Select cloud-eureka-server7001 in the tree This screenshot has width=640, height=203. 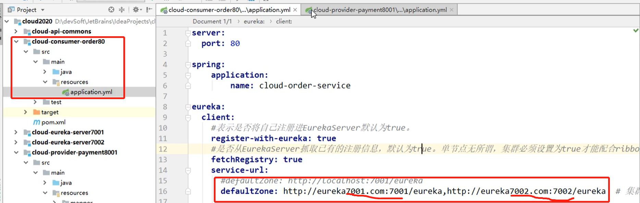pos(68,132)
